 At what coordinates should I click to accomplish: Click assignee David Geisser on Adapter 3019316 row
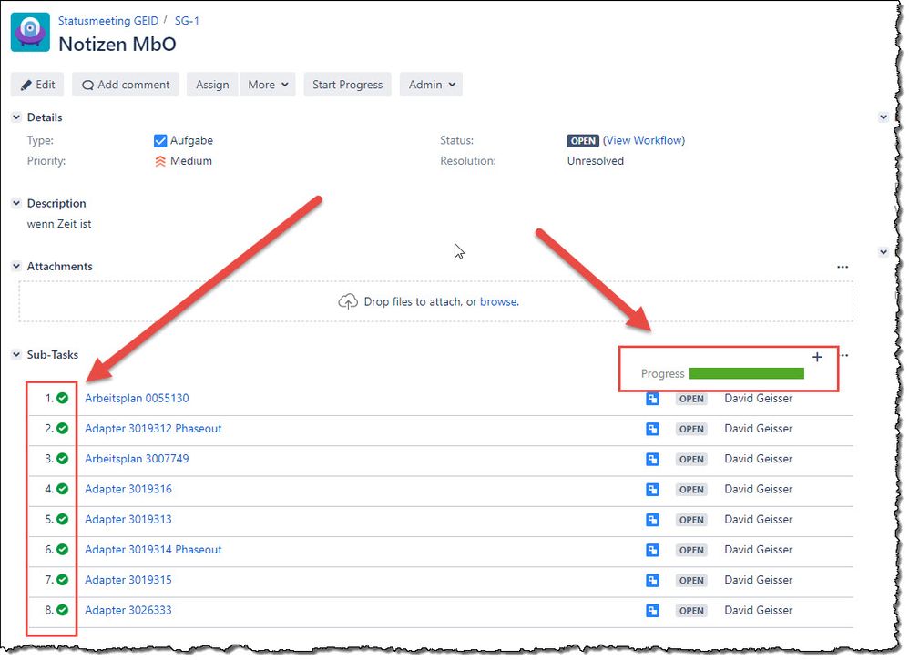759,489
